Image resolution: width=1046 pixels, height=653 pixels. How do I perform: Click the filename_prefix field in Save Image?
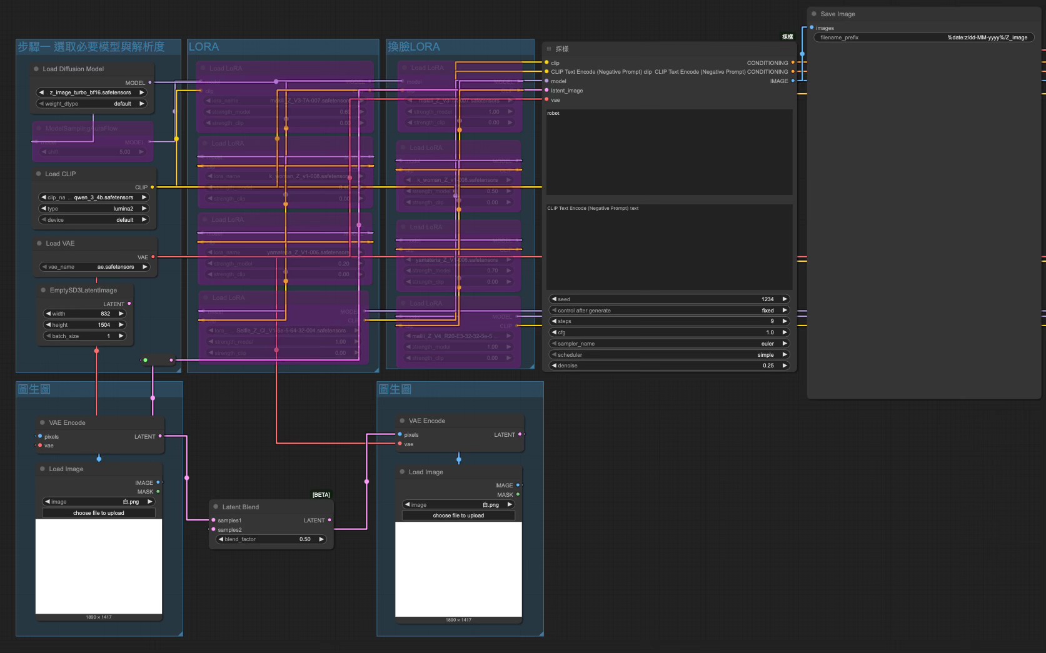tap(923, 37)
